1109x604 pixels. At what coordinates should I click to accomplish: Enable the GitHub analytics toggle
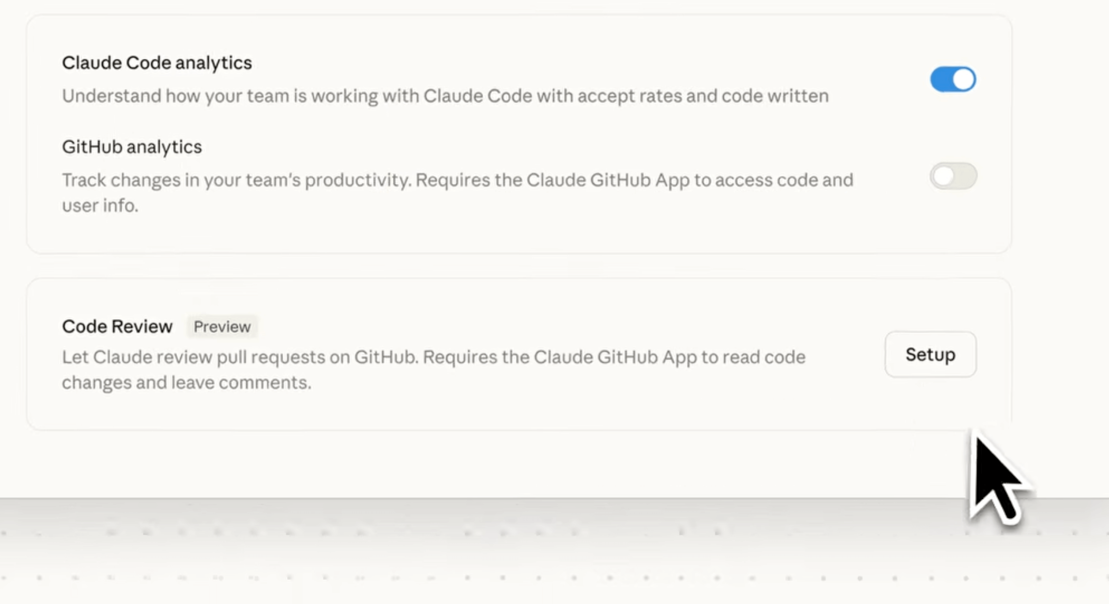(x=953, y=176)
